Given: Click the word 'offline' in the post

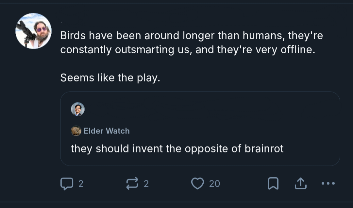Looking at the screenshot, I should [296, 50].
